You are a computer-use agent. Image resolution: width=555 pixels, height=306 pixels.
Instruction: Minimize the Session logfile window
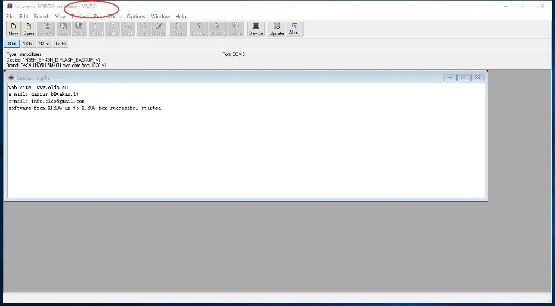click(x=450, y=78)
